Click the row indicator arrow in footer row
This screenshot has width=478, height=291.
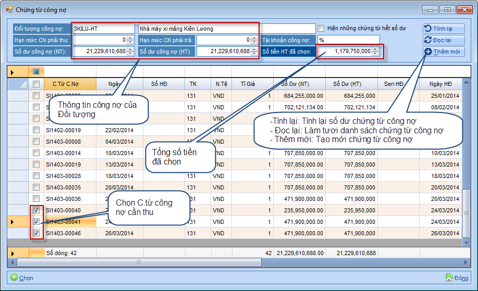click(x=13, y=253)
